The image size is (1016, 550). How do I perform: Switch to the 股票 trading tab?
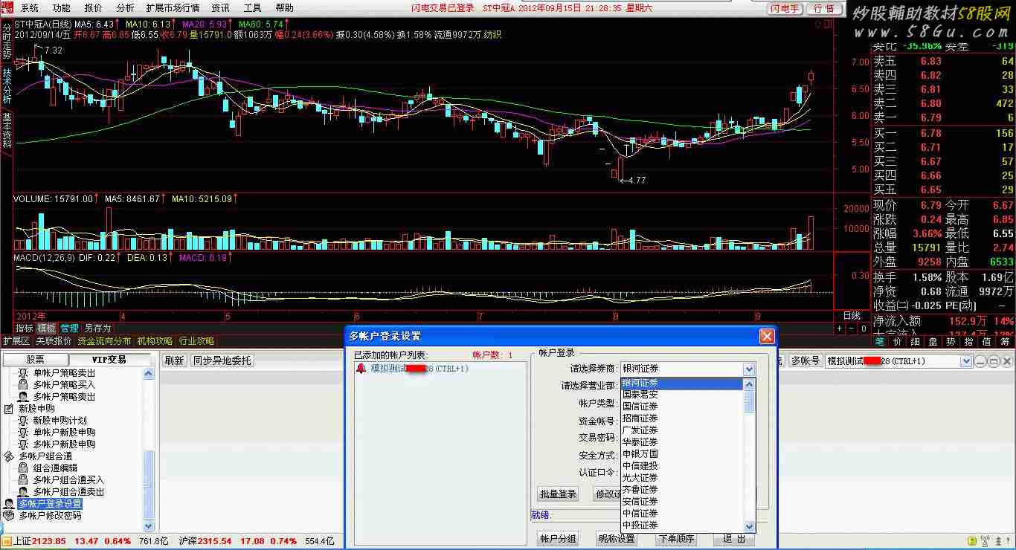(36, 360)
